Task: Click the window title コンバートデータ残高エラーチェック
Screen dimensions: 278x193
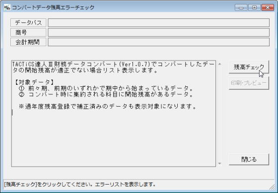Action: [x=53, y=7]
